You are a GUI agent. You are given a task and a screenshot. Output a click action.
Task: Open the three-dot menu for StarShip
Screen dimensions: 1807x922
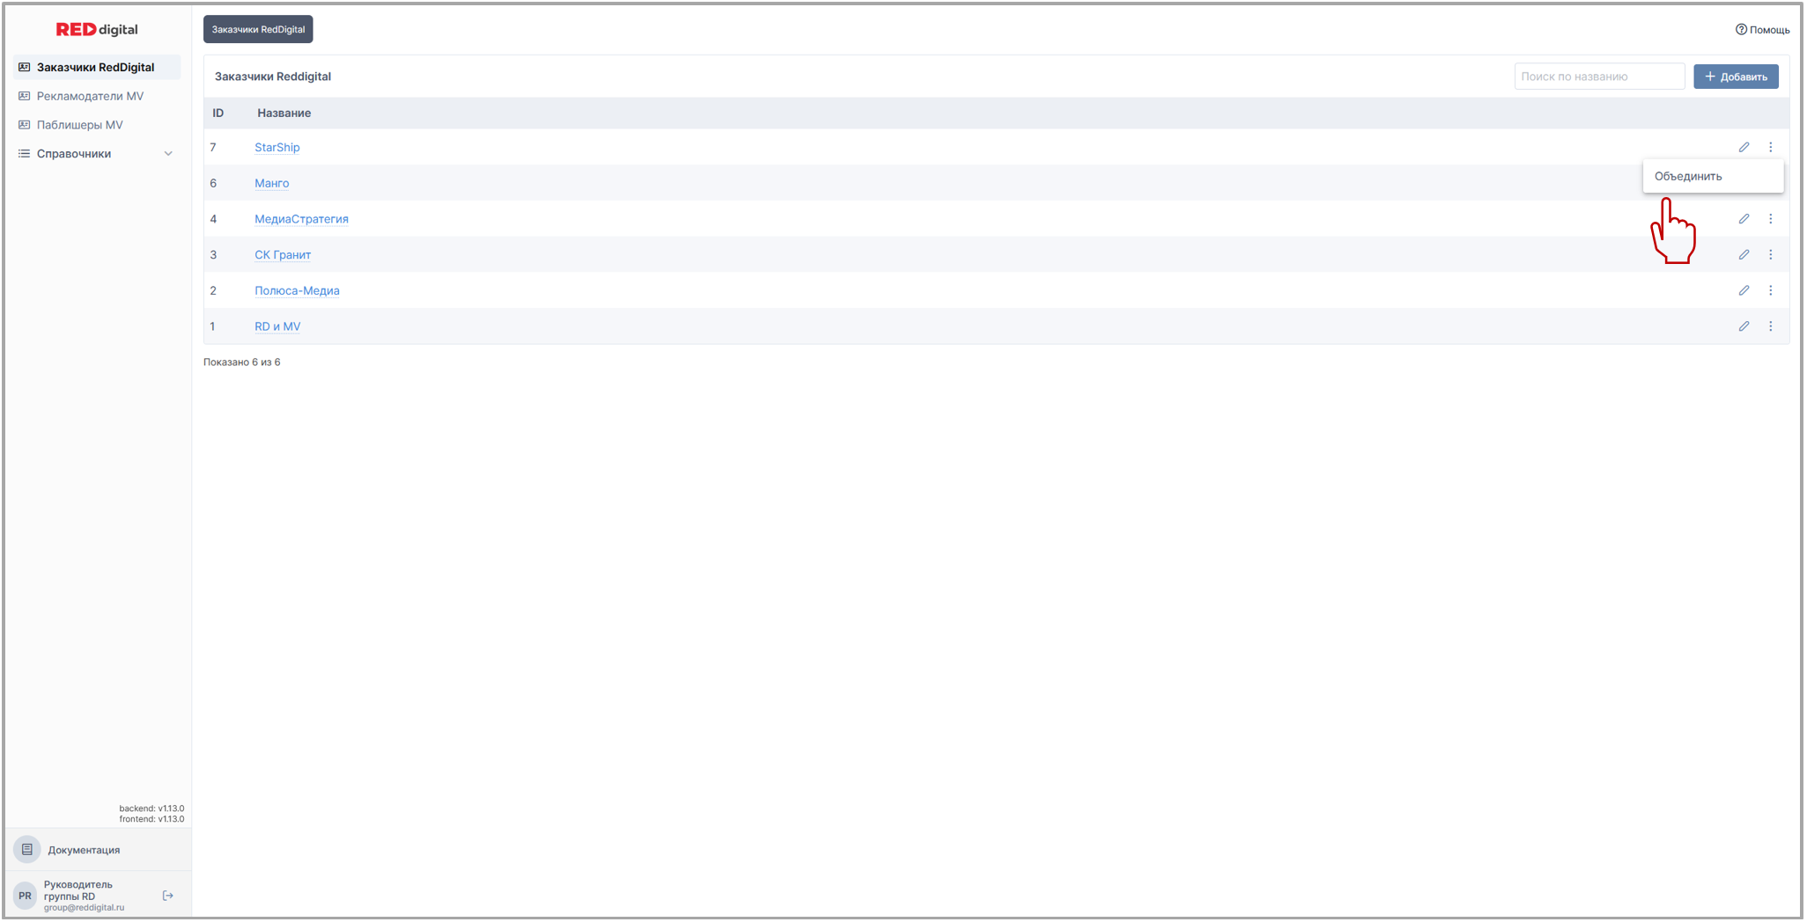tap(1770, 147)
